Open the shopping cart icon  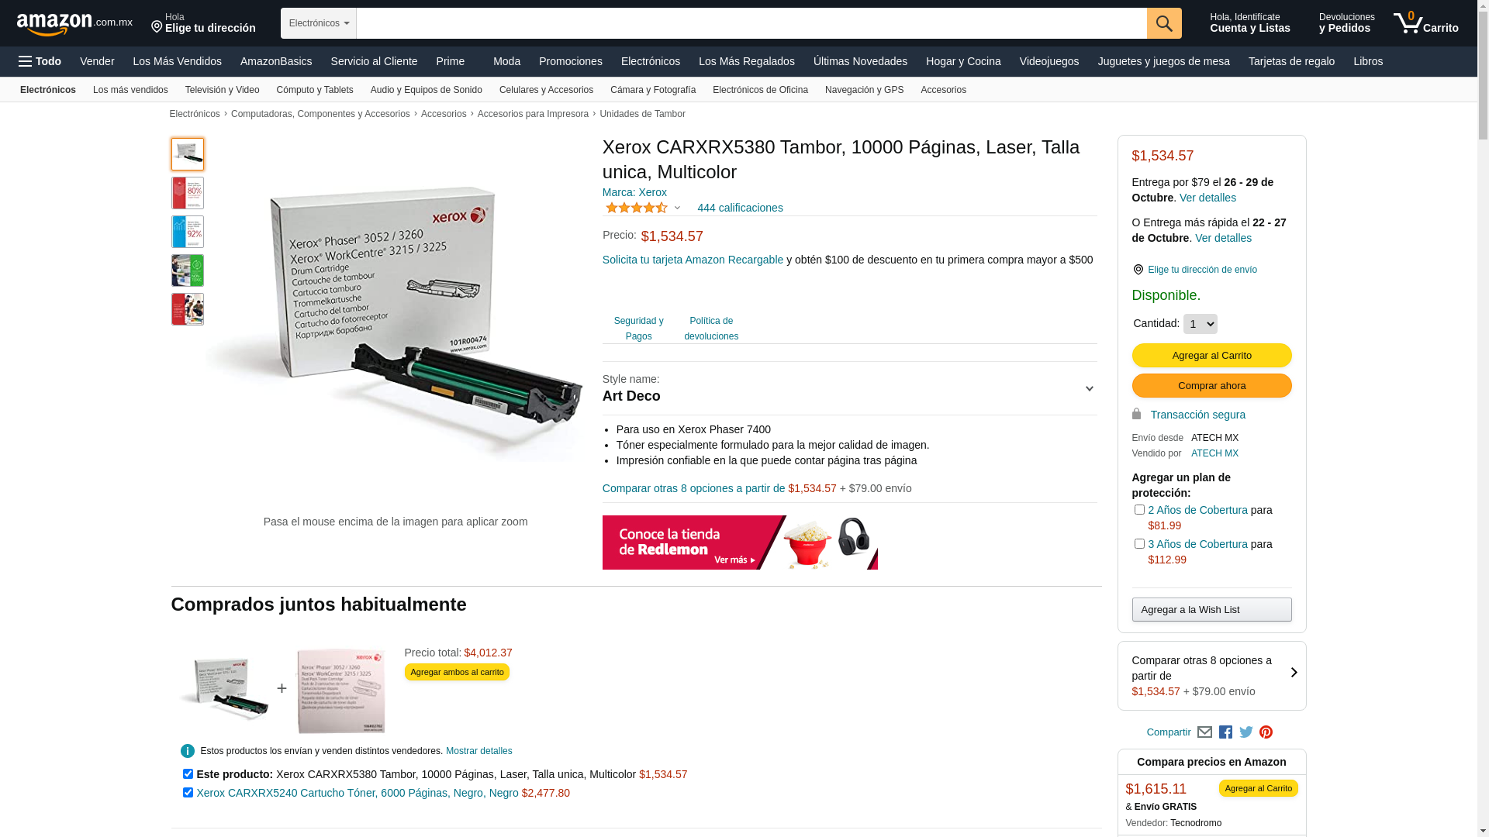(x=1425, y=23)
